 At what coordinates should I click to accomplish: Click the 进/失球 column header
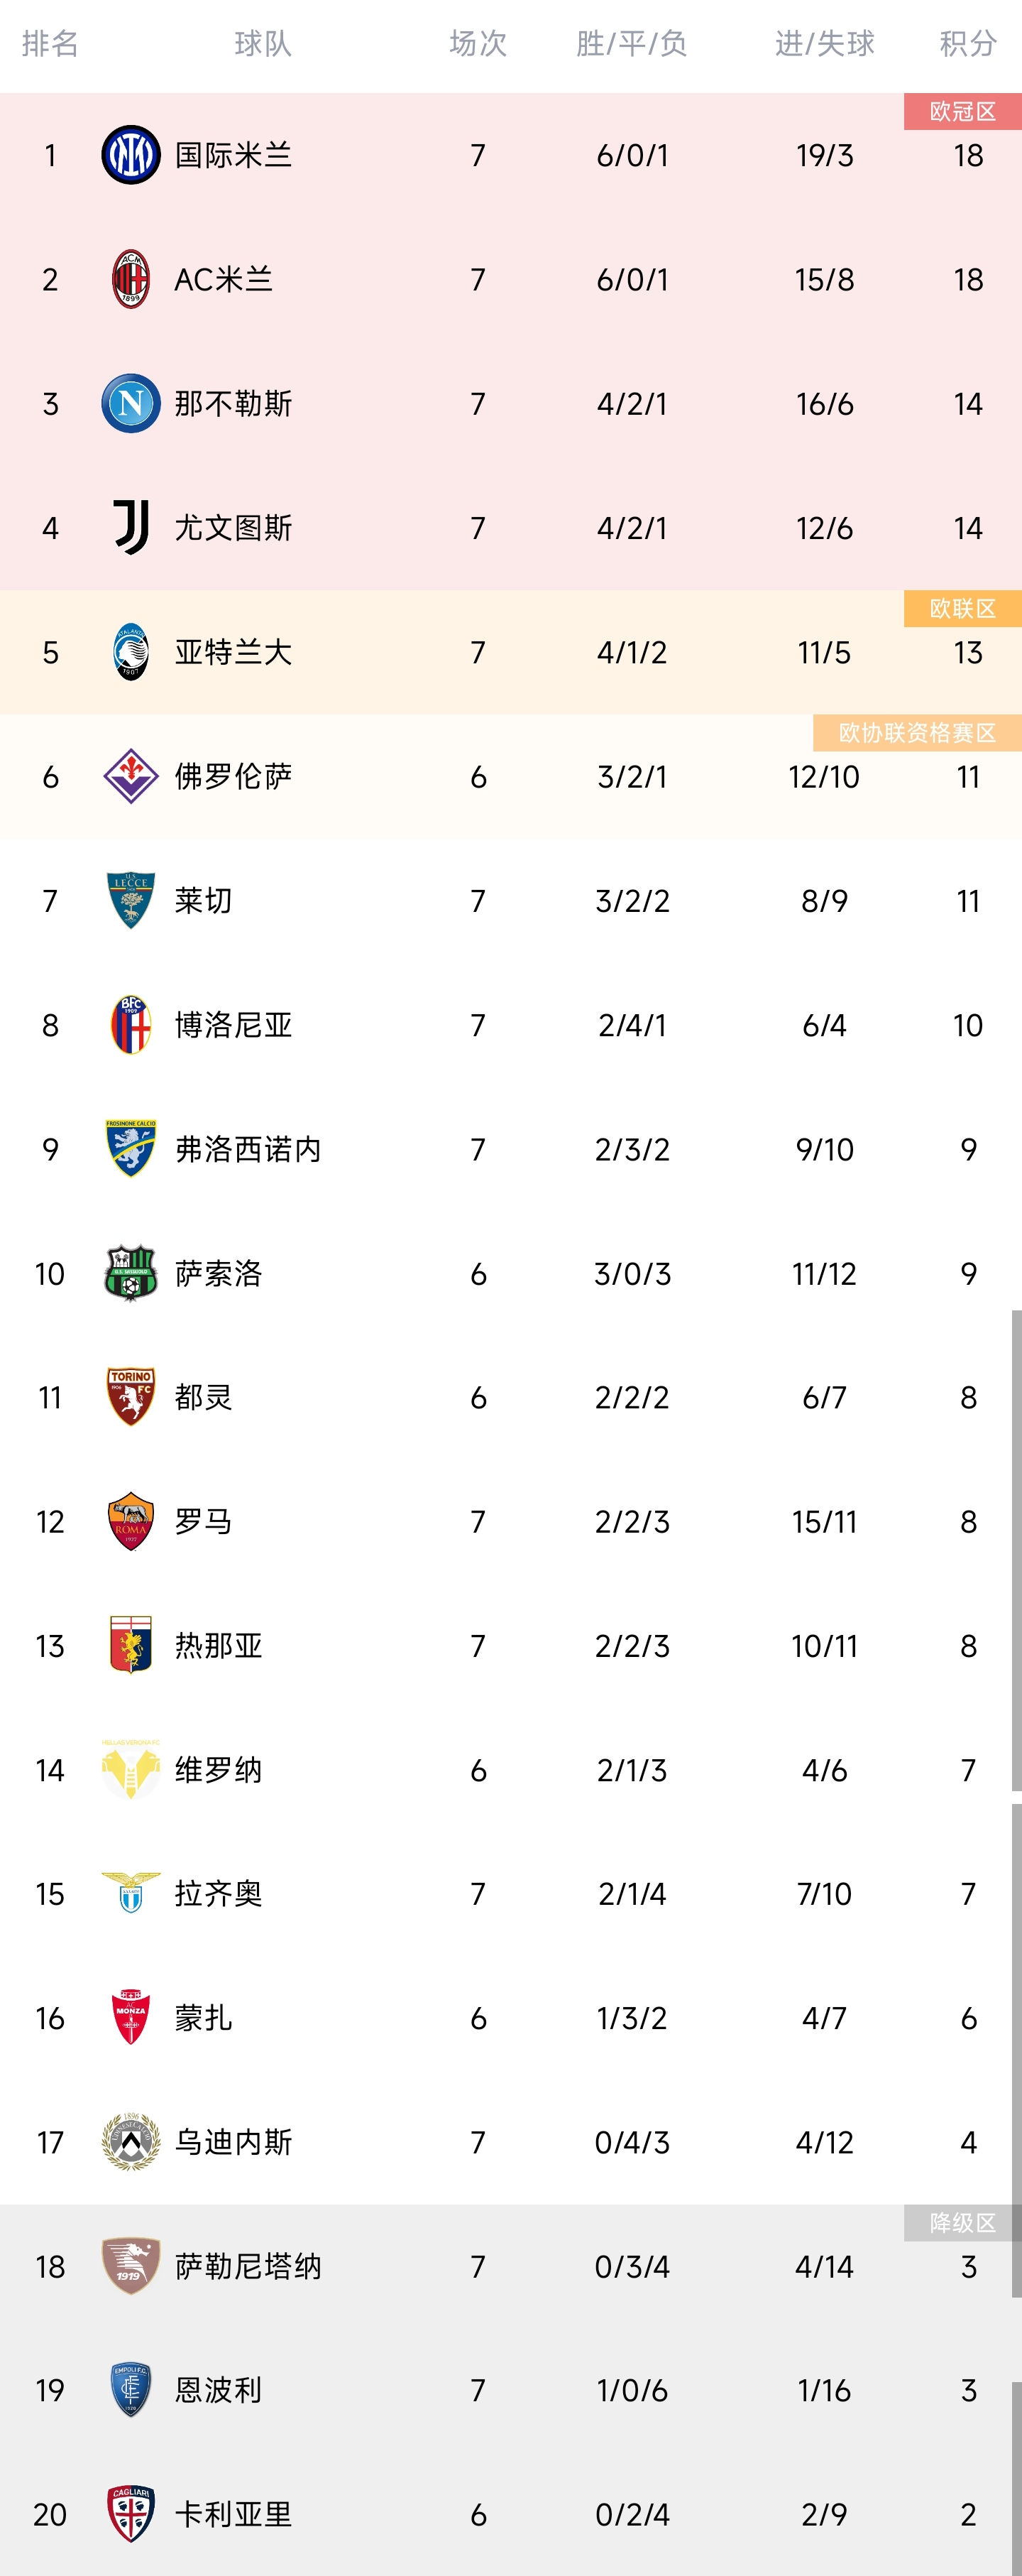824,43
